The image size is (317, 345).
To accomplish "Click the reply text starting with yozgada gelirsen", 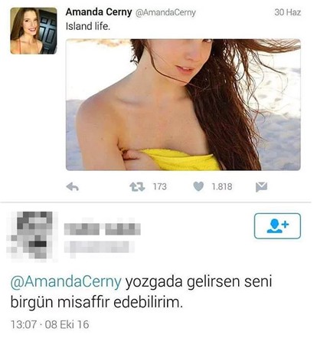I will click(141, 292).
